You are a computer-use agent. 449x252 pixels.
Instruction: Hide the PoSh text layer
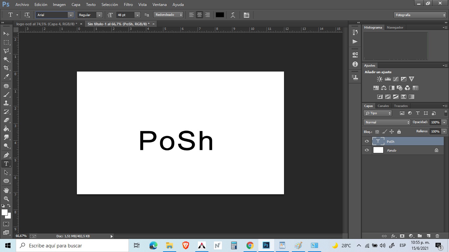click(367, 141)
